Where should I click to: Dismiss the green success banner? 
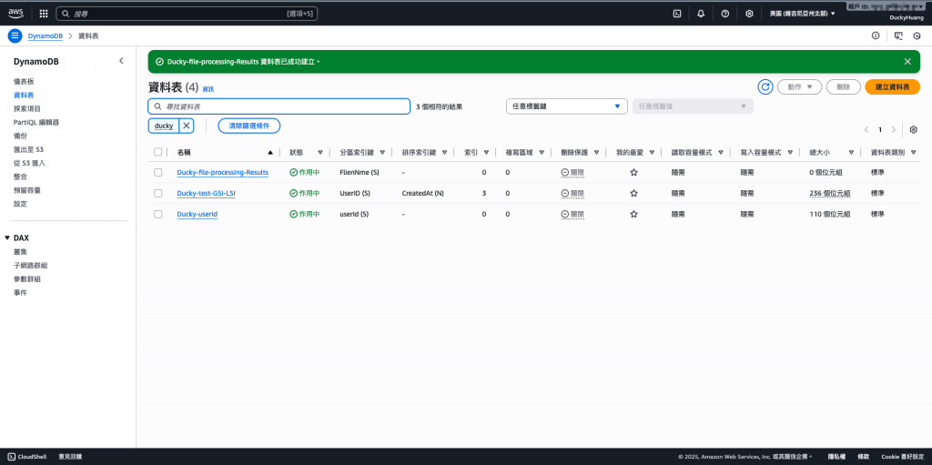(x=907, y=61)
